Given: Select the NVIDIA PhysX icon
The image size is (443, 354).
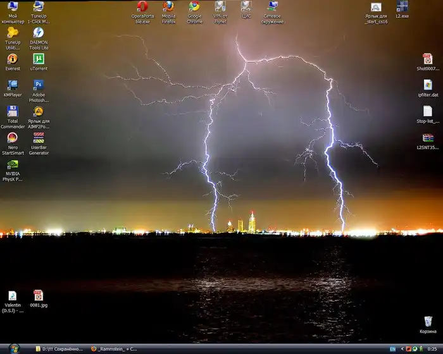Looking at the screenshot, I should pyautogui.click(x=13, y=164).
